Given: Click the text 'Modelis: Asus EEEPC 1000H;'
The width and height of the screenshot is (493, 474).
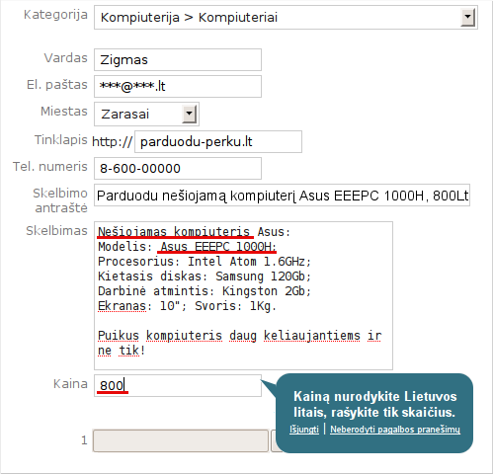Looking at the screenshot, I should 187,247.
